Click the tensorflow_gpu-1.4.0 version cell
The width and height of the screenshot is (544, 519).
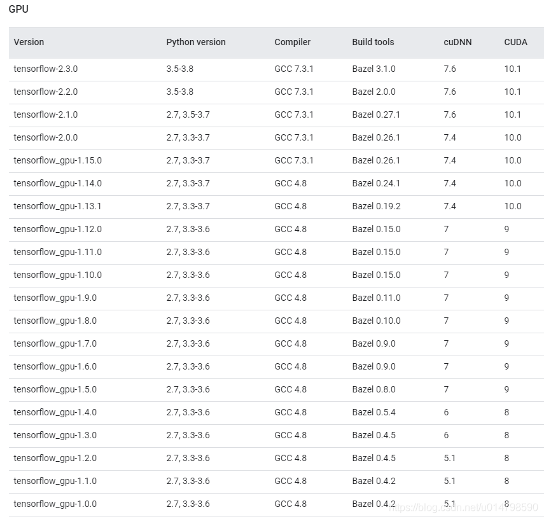pyautogui.click(x=55, y=412)
